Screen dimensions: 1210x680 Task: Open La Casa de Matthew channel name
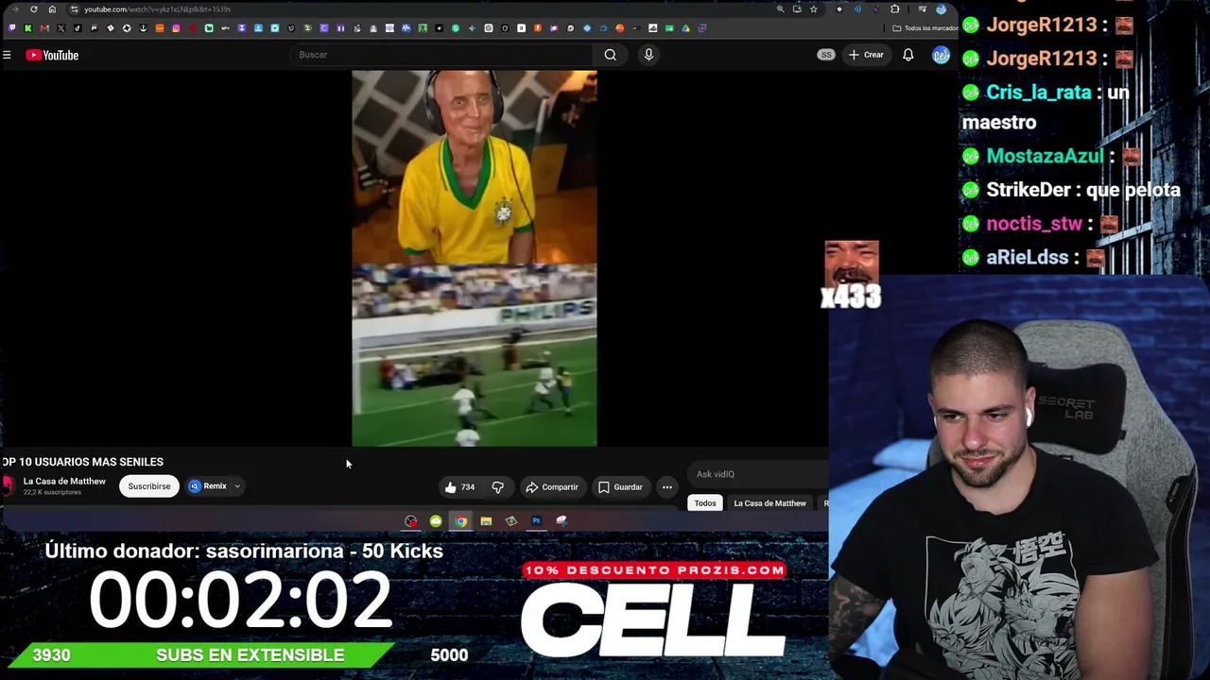pos(64,482)
